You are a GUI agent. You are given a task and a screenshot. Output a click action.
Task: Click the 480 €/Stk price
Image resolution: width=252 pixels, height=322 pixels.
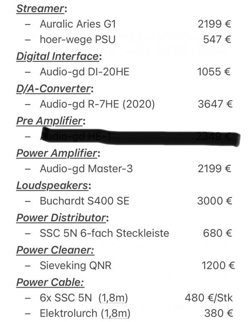click(208, 298)
